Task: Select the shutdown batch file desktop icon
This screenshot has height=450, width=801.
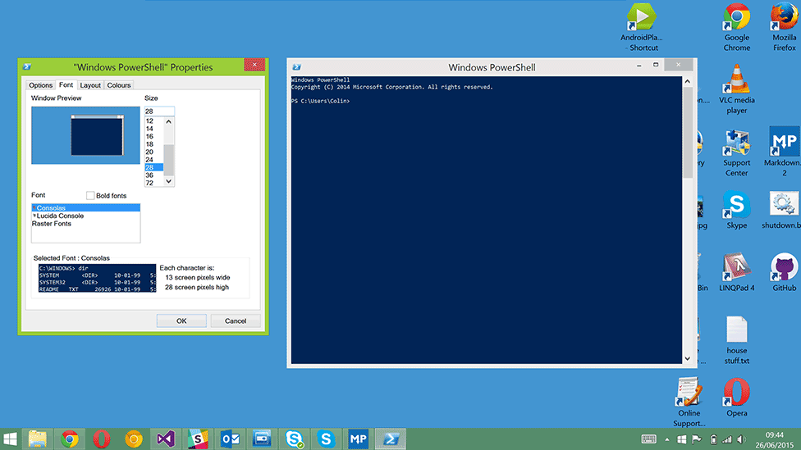Action: (x=783, y=210)
